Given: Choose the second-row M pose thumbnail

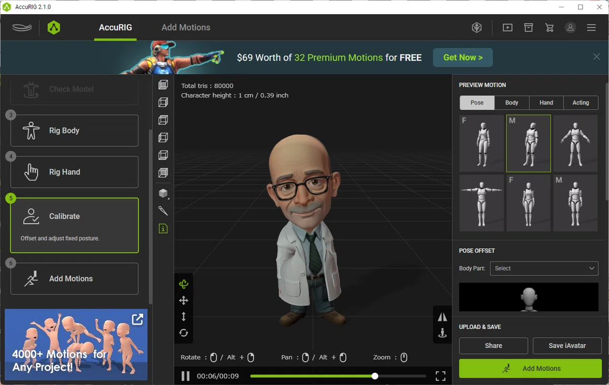Looking at the screenshot, I should [575, 203].
